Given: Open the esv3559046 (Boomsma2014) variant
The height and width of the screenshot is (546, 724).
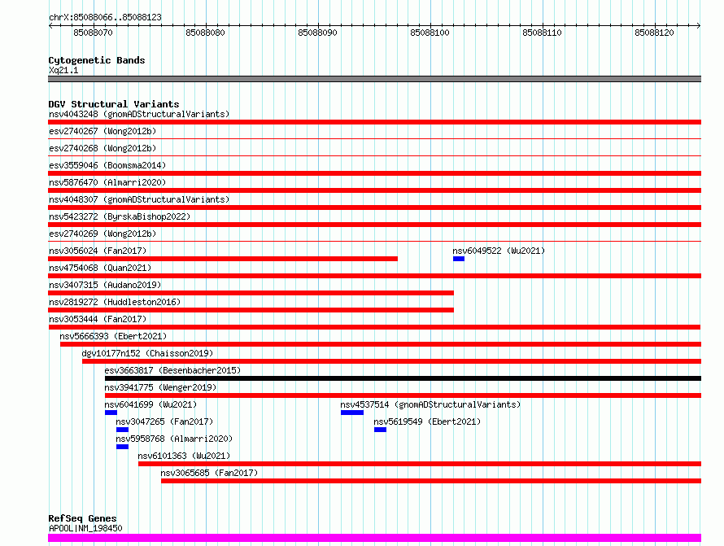Looking at the screenshot, I should 107,165.
